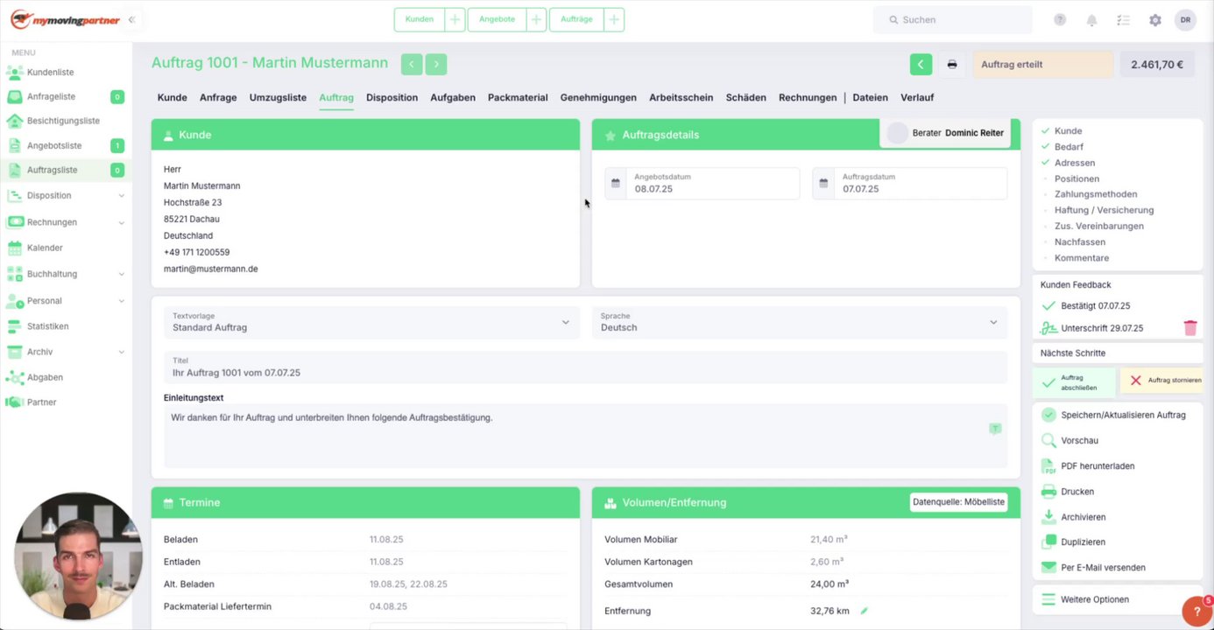Screen dimensions: 1214x630
Task: Click the plus icon next to Aufträge
Action: [614, 19]
